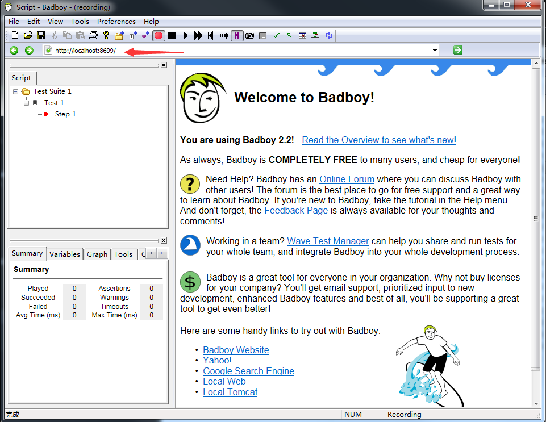
Task: Select Test 1 in script tree
Action: click(54, 103)
